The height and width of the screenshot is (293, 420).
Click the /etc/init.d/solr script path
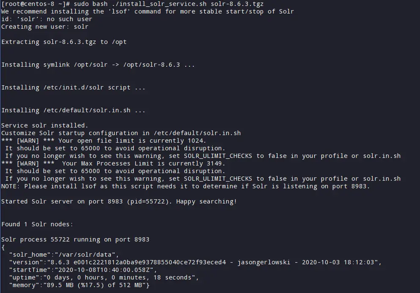pyautogui.click(x=74, y=87)
